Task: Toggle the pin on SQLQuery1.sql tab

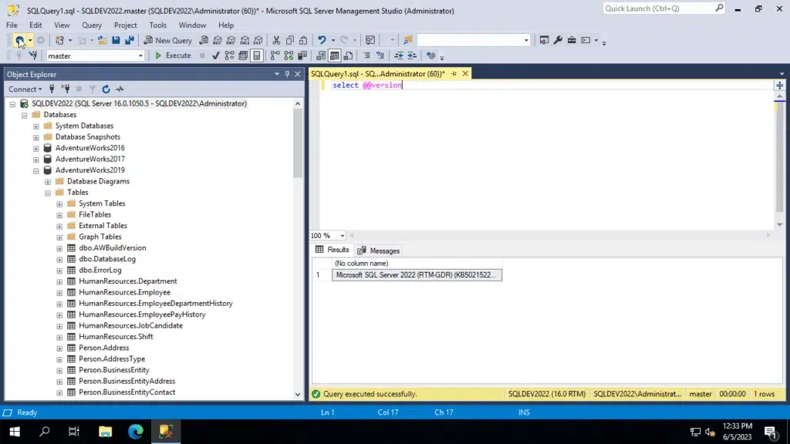Action: 454,73
